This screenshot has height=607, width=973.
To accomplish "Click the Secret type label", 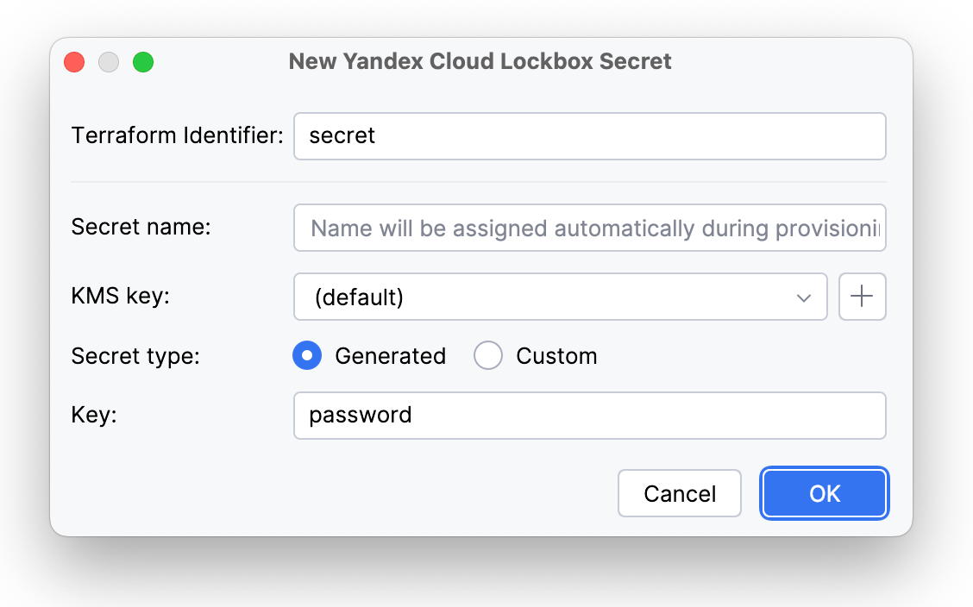I will click(x=135, y=356).
